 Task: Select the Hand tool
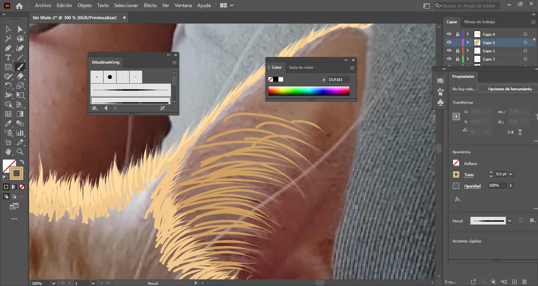tap(8, 152)
